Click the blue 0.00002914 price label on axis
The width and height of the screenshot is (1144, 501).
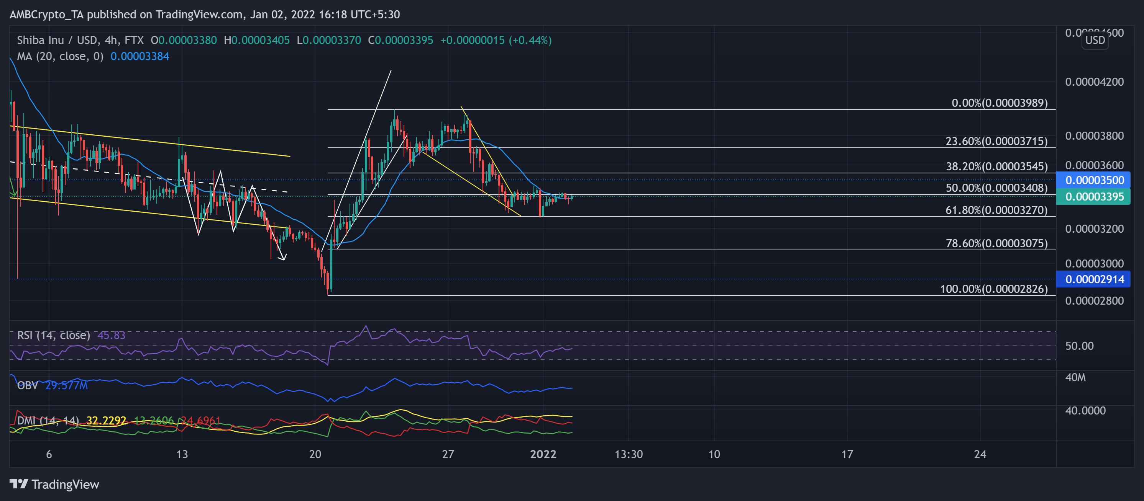tap(1093, 279)
